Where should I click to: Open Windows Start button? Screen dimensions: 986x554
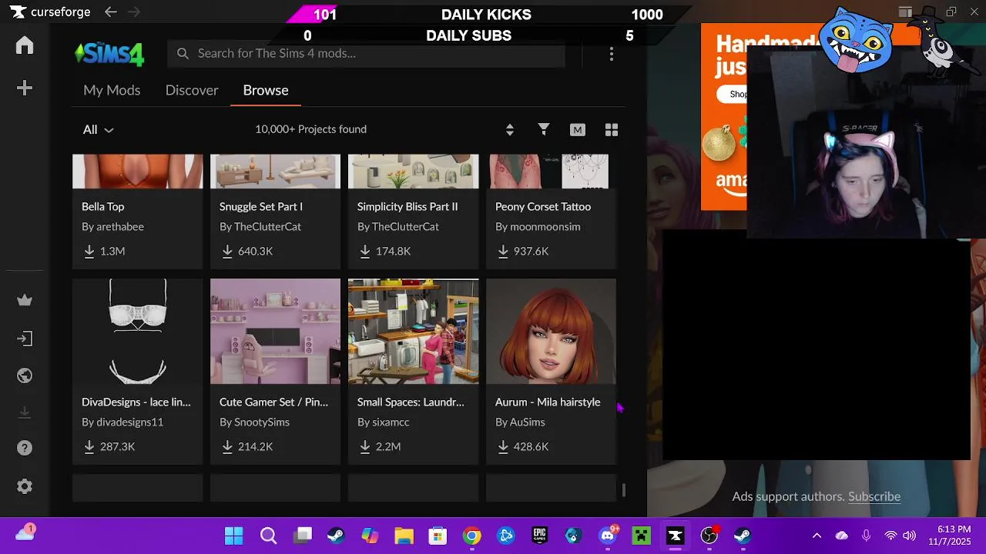pos(233,536)
